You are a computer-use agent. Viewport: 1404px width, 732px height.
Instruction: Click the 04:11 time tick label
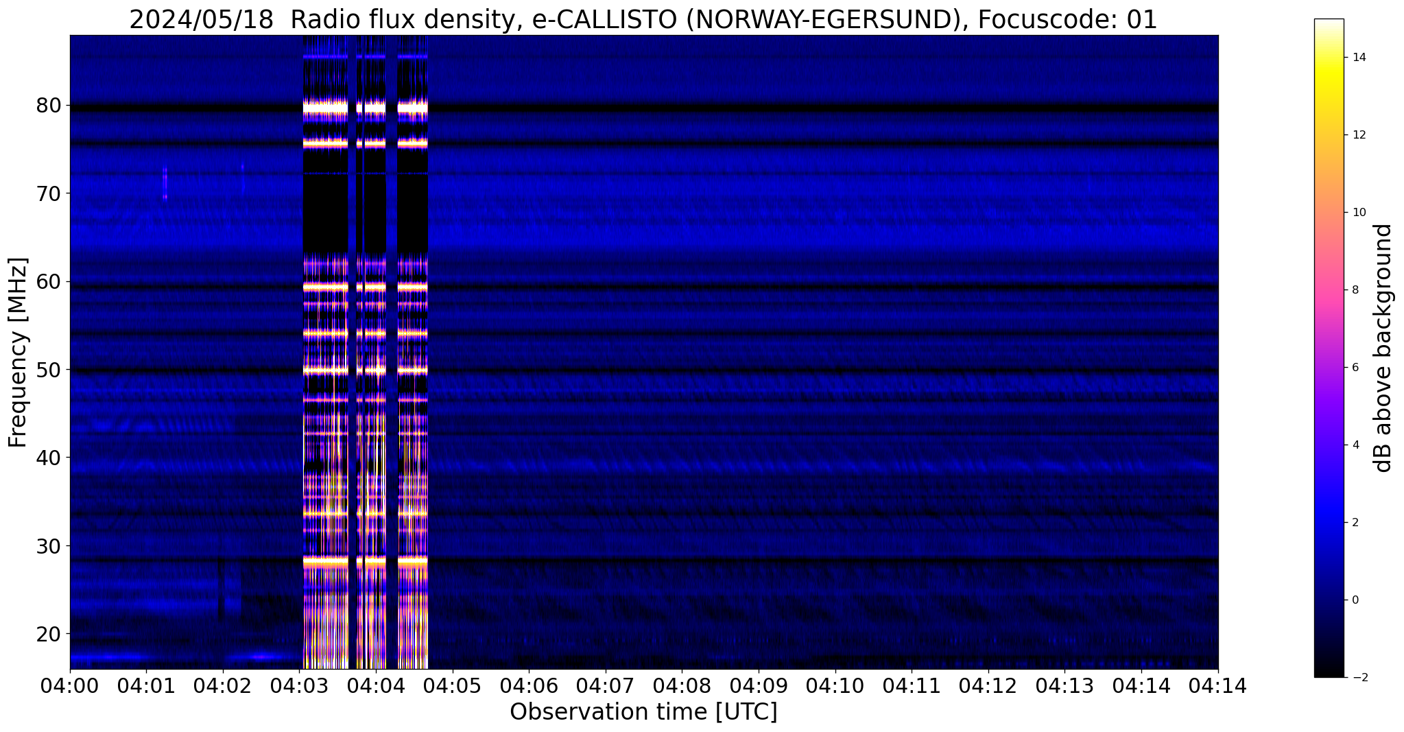coord(912,685)
